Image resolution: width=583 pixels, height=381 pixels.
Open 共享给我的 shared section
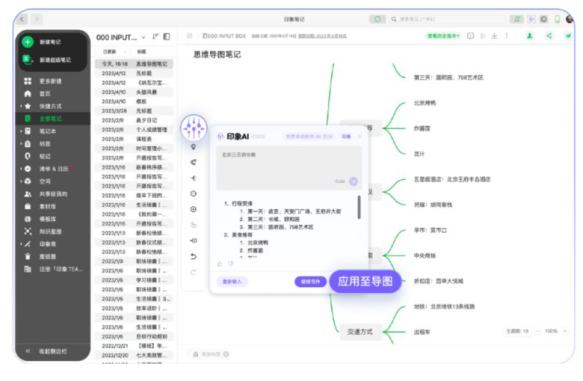click(54, 194)
